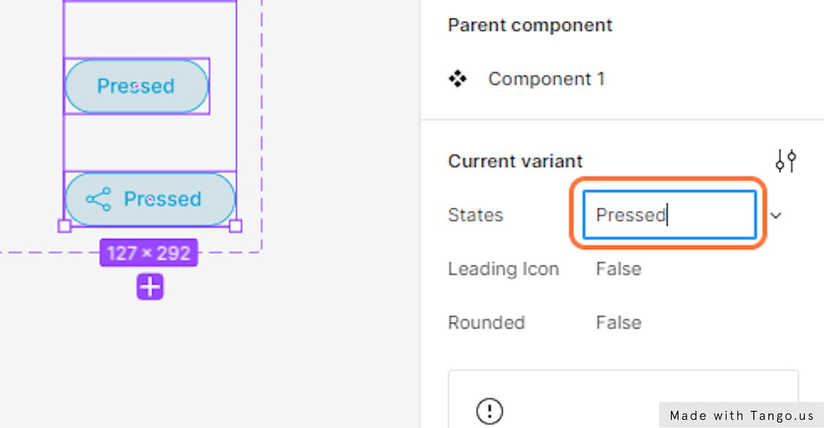Click the bottom-left square selection handle

click(x=64, y=226)
